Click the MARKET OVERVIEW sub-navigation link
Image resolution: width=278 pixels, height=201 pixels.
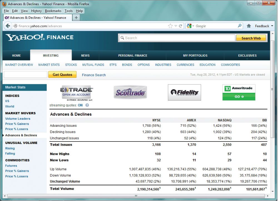click(x=19, y=65)
